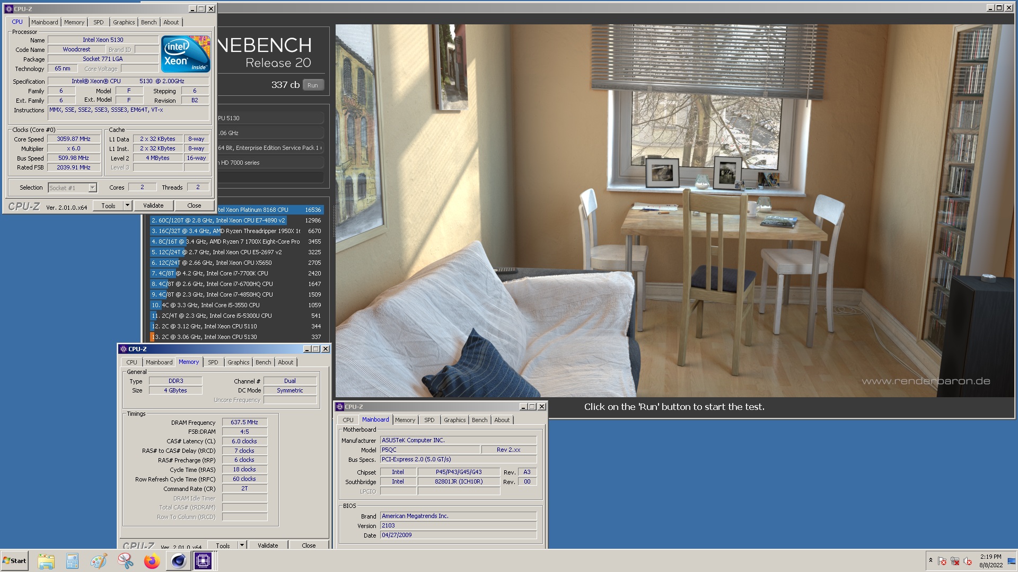Select ranking row Core i7-7700K
The height and width of the screenshot is (572, 1018).
236,273
